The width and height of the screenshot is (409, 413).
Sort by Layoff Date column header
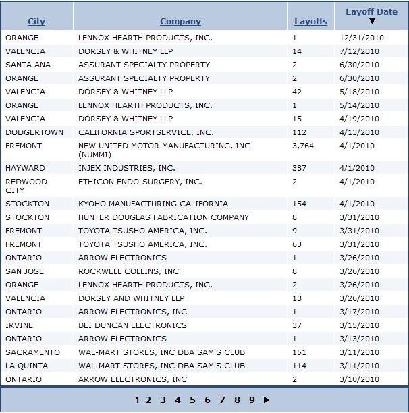371,12
